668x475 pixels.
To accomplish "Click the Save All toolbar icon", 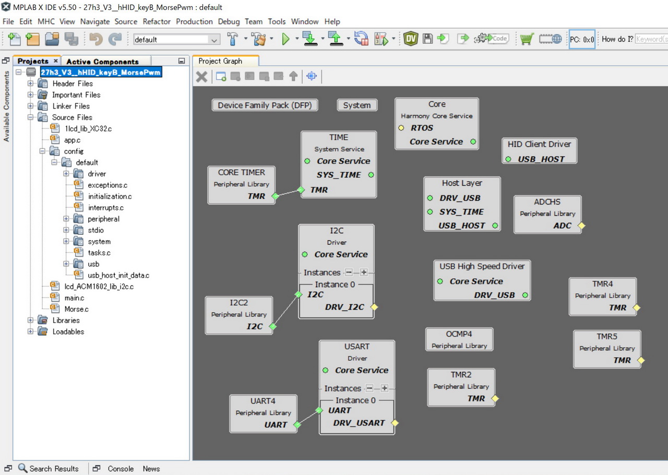I will point(71,39).
